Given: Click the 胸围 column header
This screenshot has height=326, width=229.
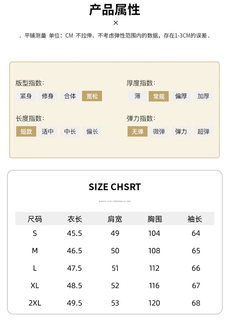Looking at the screenshot, I should [x=155, y=219].
